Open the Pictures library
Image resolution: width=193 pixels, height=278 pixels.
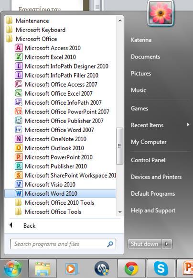141,74
